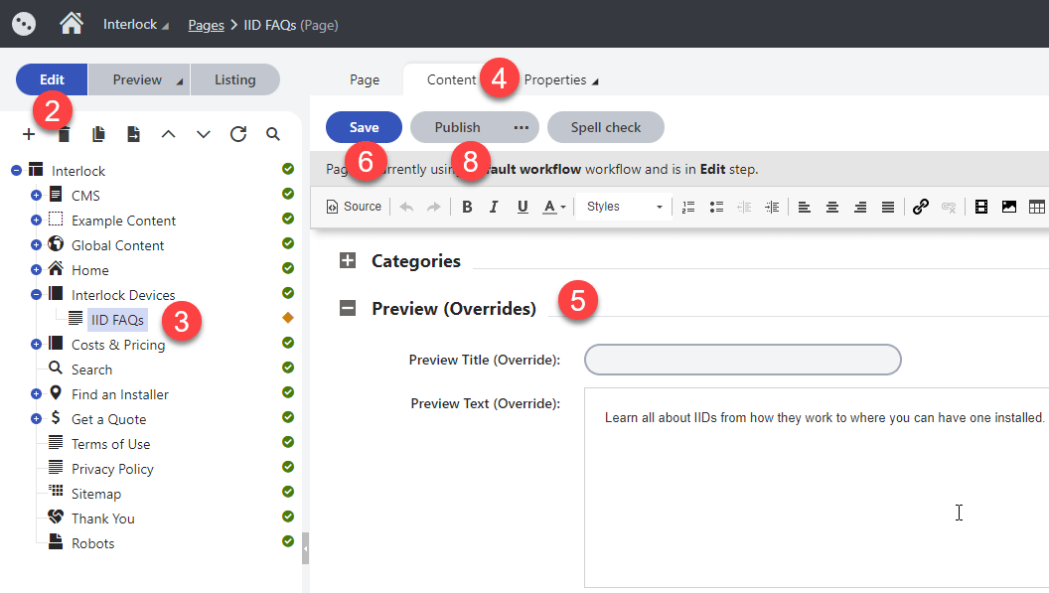Refresh the content tree
Image resolution: width=1049 pixels, height=593 pixels.
[x=238, y=134]
